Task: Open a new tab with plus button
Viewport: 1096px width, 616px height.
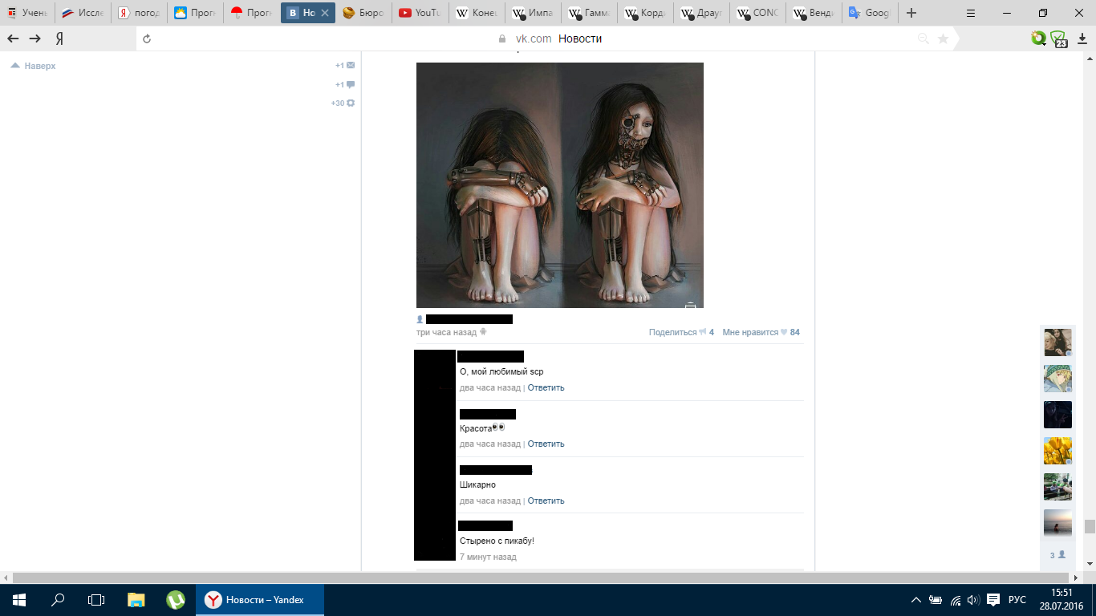Action: 911,13
